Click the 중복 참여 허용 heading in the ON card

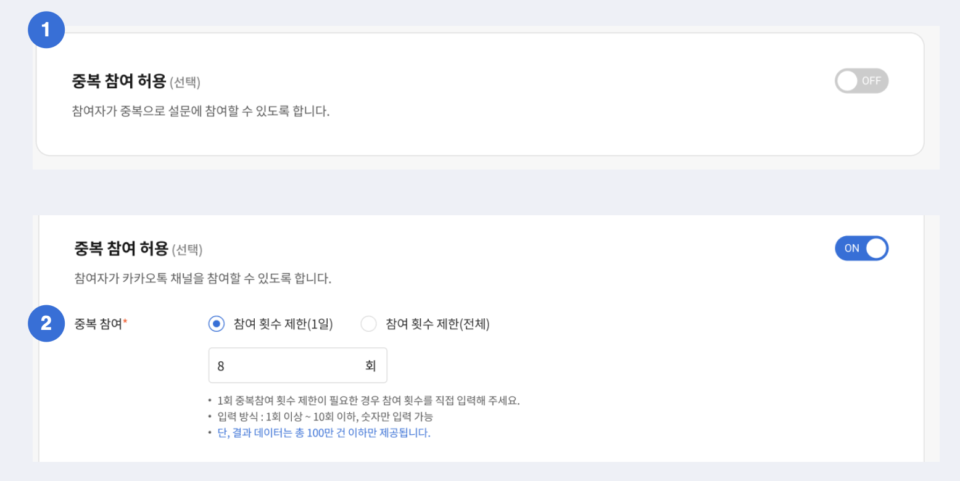pyautogui.click(x=121, y=249)
